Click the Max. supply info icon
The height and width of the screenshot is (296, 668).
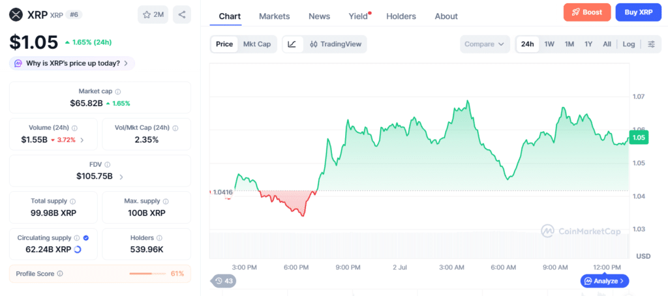[166, 201]
